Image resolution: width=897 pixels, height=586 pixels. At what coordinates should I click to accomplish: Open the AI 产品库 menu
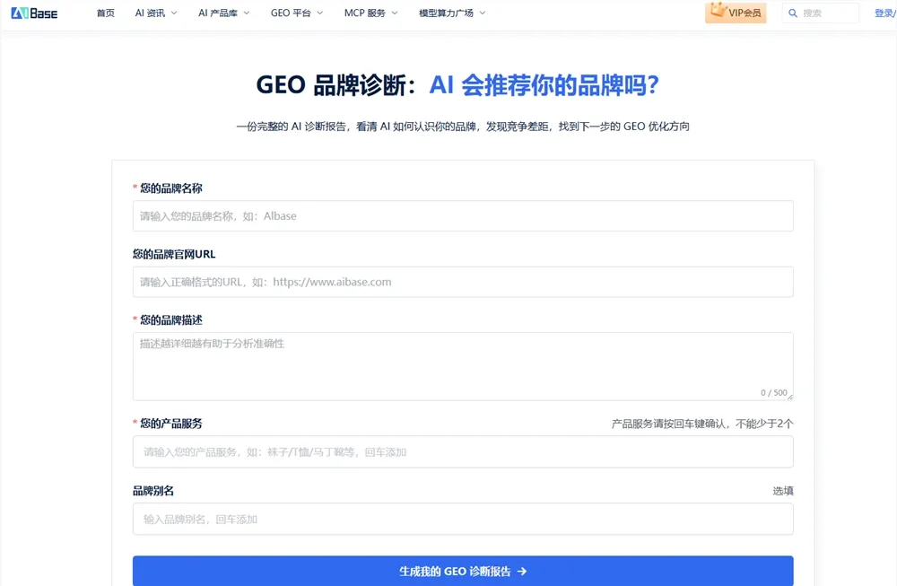tap(218, 13)
